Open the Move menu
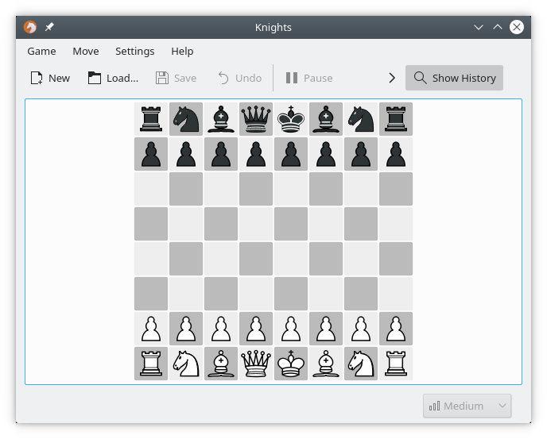547x439 pixels. (x=86, y=51)
